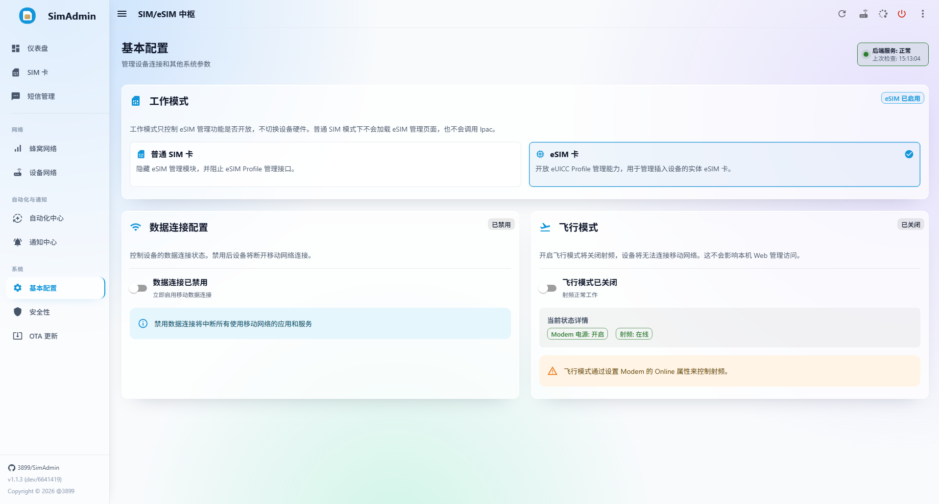Click the 当前状态详情 label
Viewport: 939px width, 504px height.
(x=568, y=321)
